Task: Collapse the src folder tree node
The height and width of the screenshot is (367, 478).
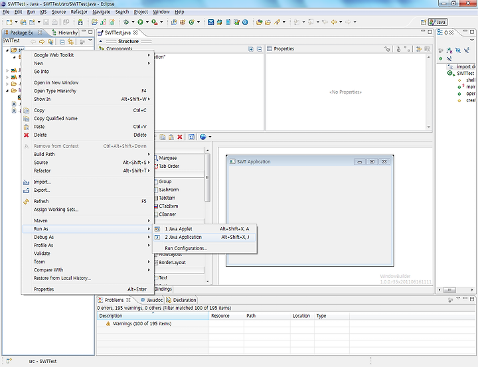Action: (7, 50)
